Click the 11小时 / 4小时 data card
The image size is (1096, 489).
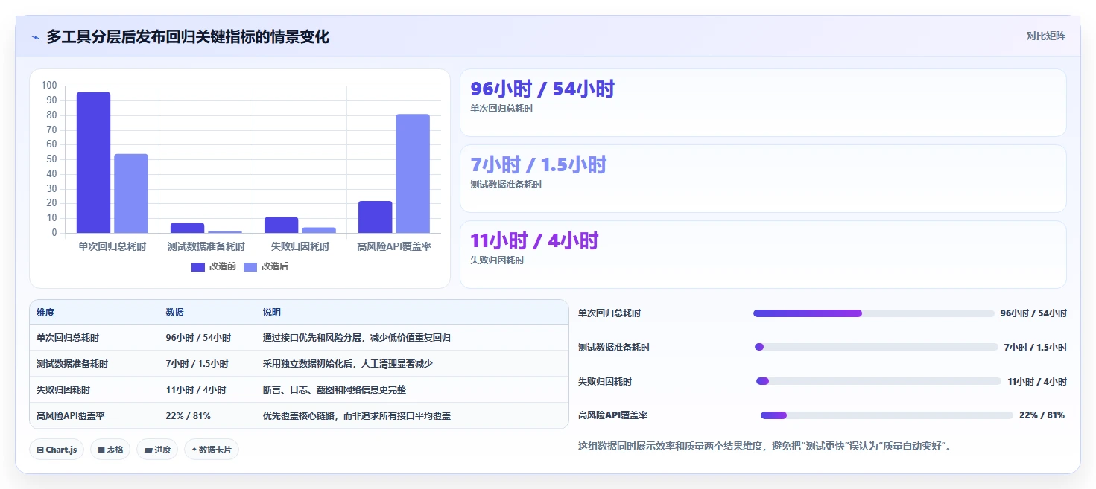click(763, 255)
